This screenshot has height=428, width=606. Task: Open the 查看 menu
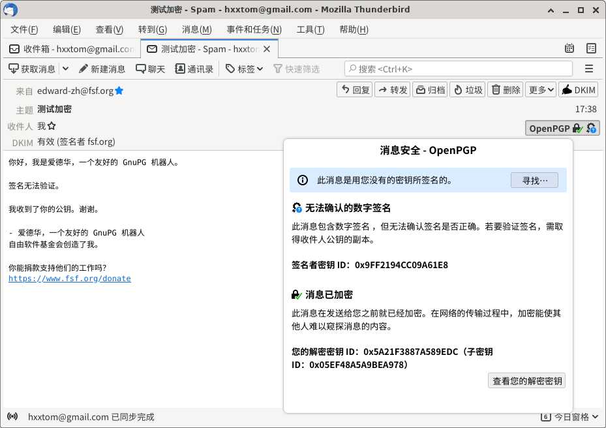point(110,29)
